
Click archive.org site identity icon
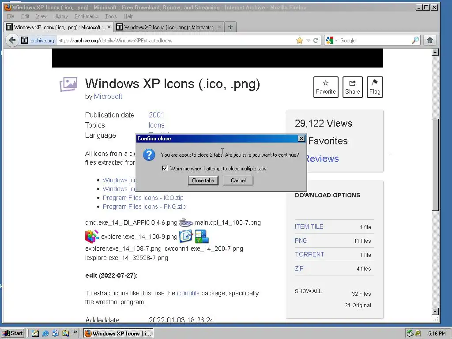coord(25,40)
